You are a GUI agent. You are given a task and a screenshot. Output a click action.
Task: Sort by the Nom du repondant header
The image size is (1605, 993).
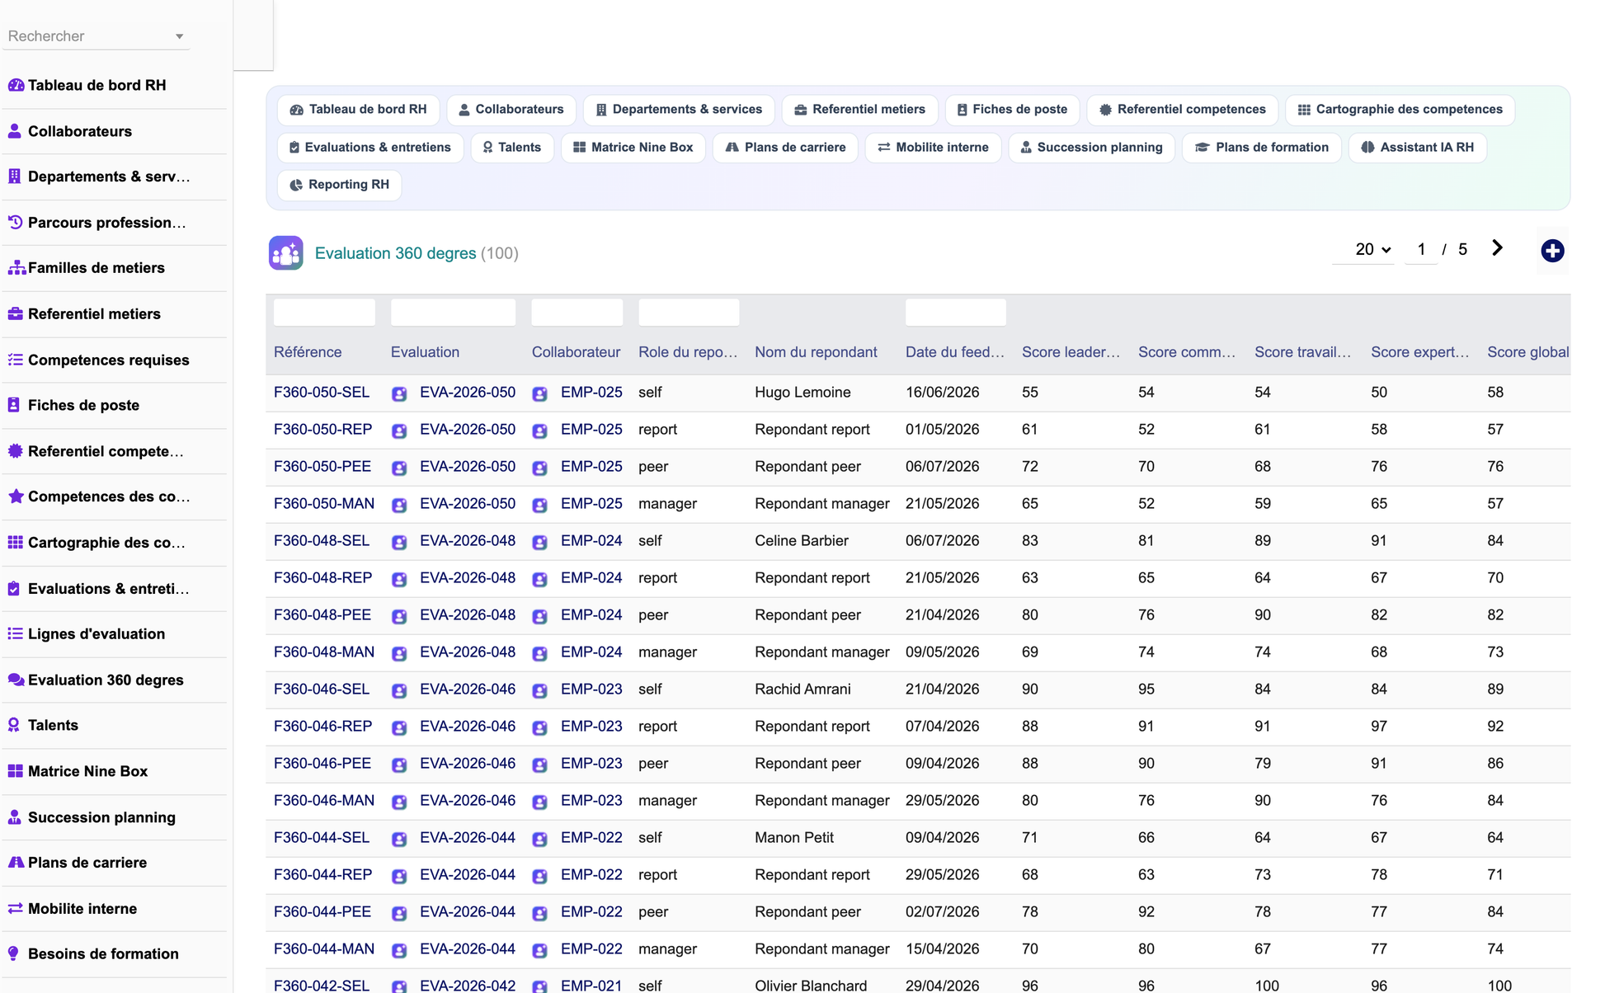click(816, 352)
